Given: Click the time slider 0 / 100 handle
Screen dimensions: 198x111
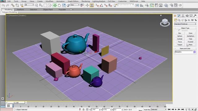Looking at the screenshot, I should [16, 103].
